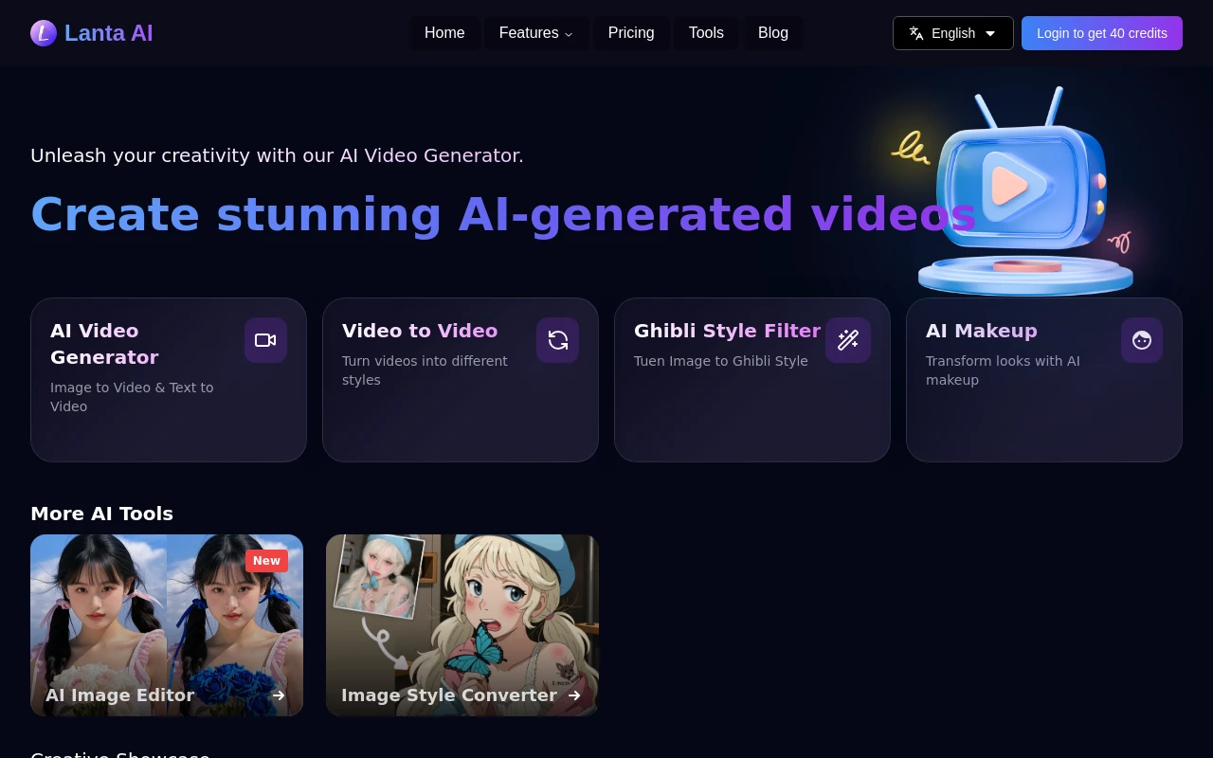This screenshot has width=1213, height=758.
Task: Click the Lanta AI logo icon
Action: (x=44, y=33)
